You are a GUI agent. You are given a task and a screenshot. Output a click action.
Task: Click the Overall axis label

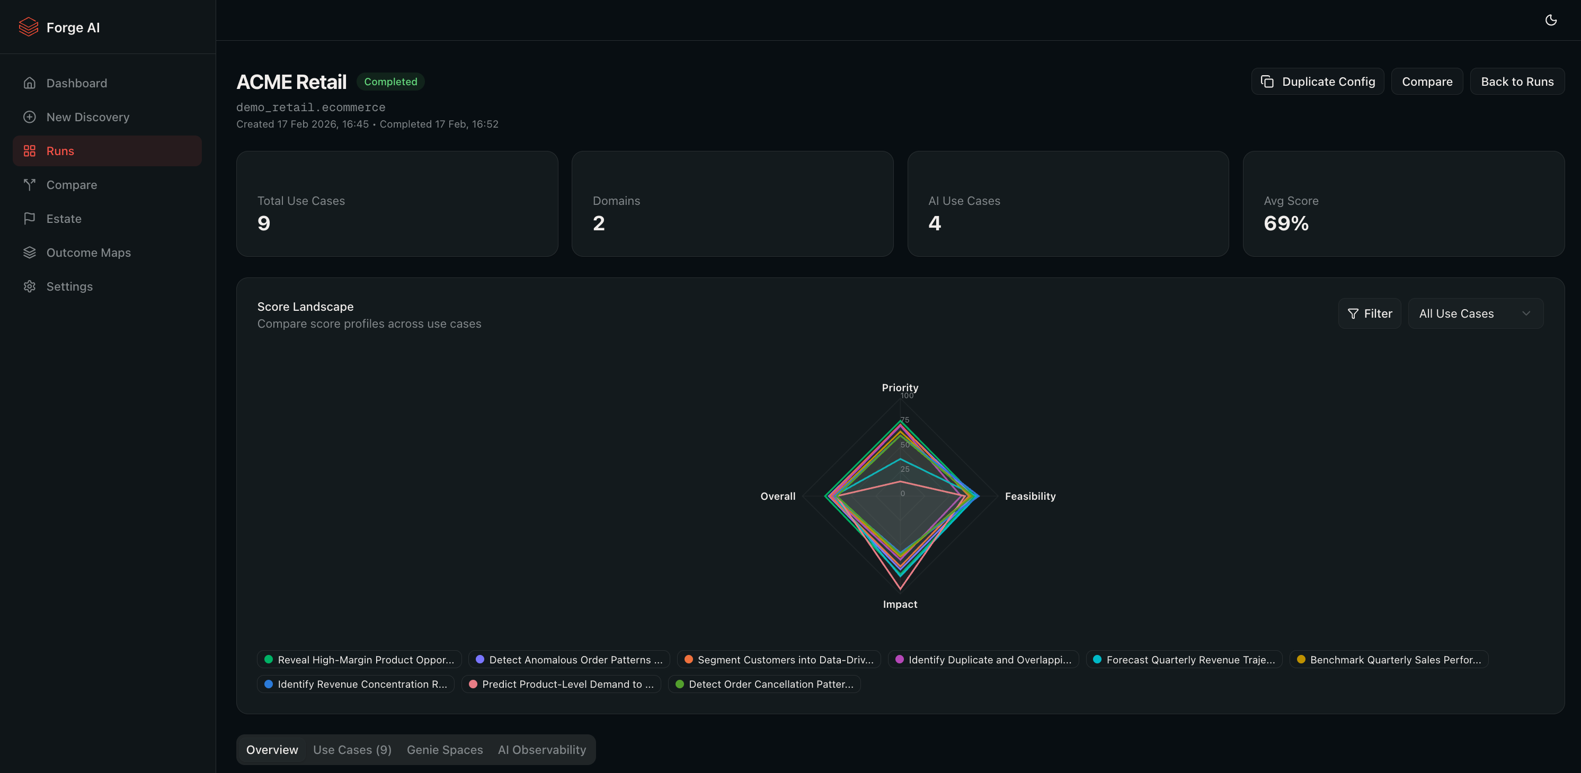pyautogui.click(x=778, y=496)
